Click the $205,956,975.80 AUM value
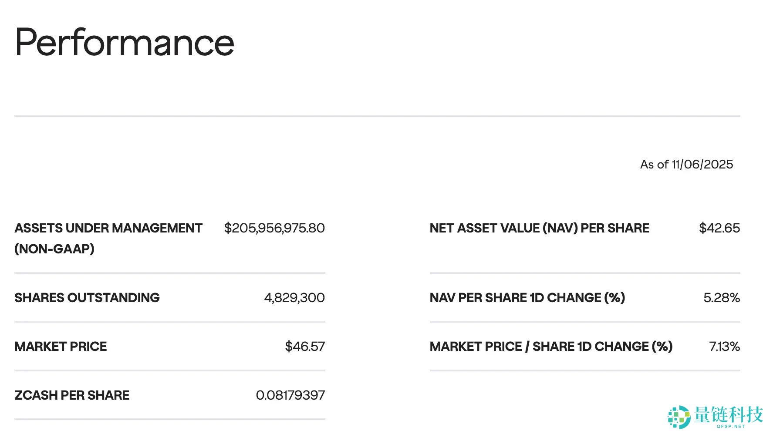 tap(274, 228)
